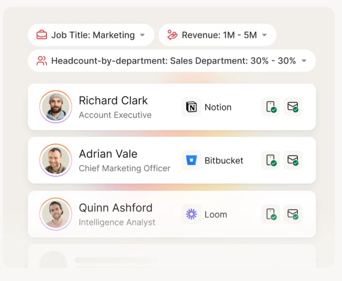This screenshot has height=281, width=342.
Task: Click the Notion company logo
Action: tap(192, 107)
